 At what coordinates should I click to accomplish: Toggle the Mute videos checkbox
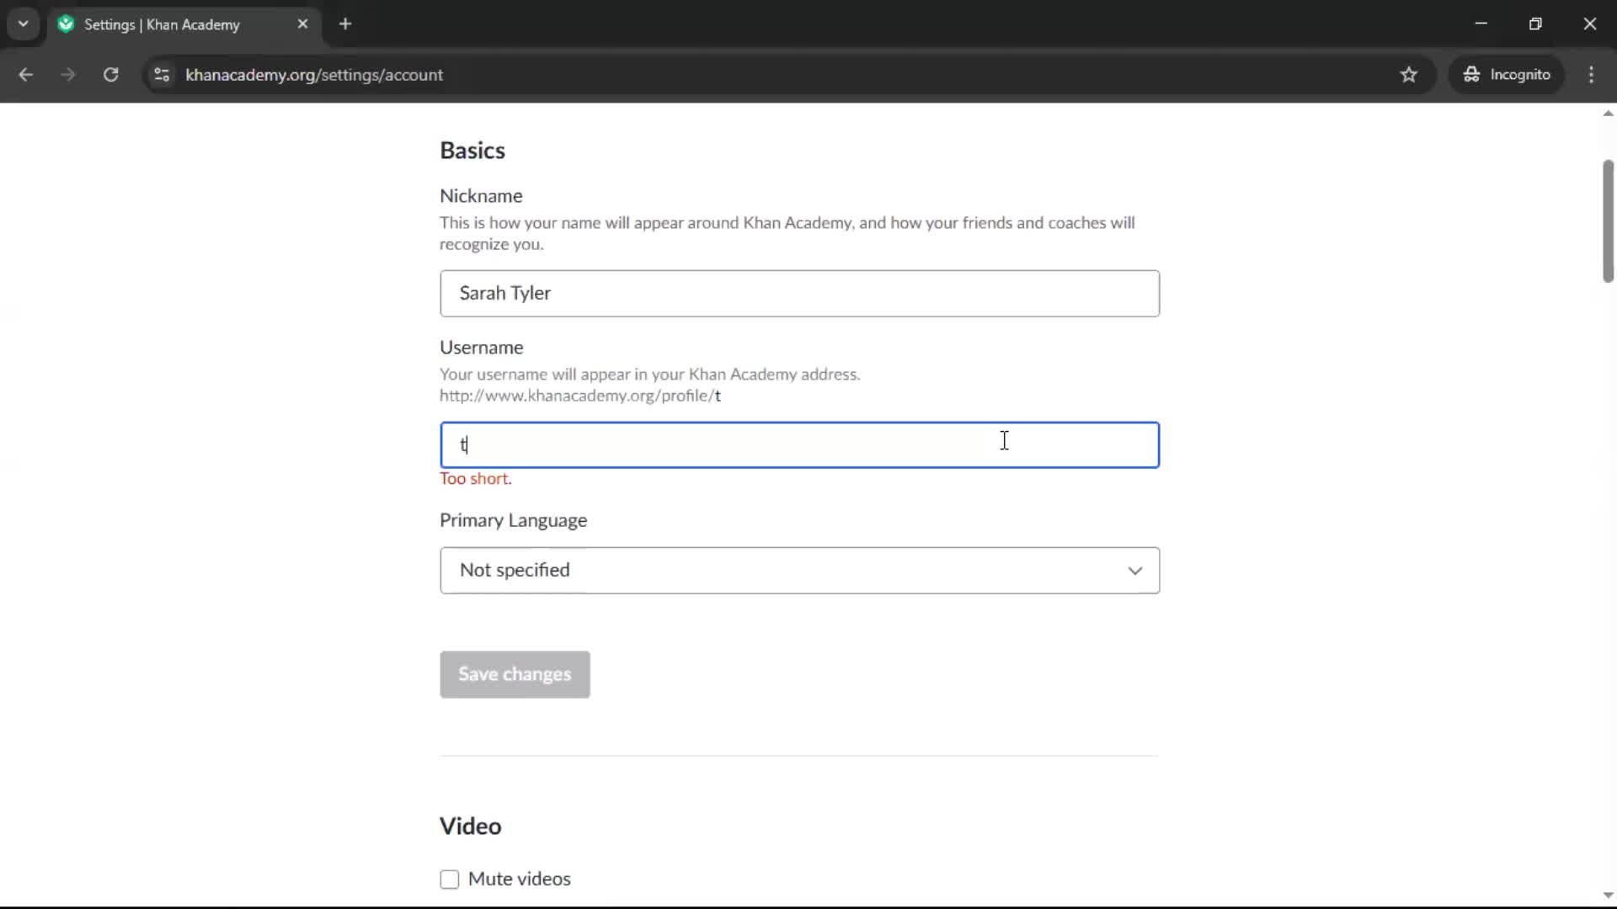pyautogui.click(x=450, y=880)
